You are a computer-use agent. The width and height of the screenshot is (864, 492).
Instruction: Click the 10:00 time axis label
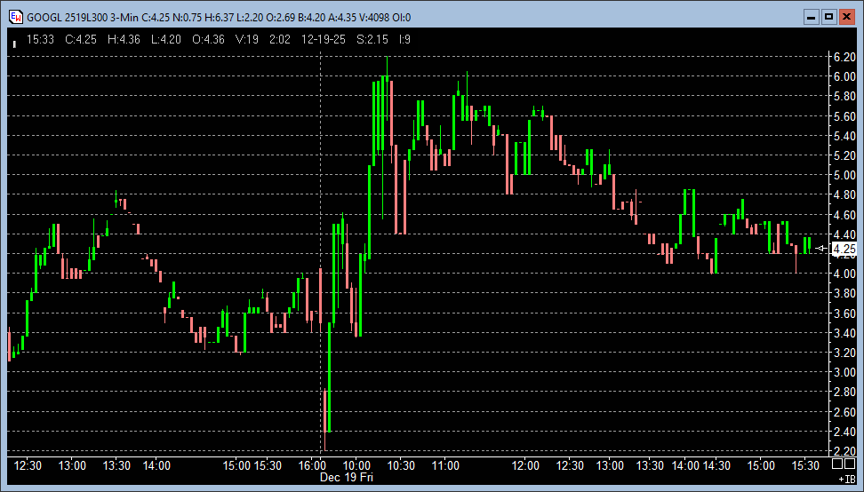pyautogui.click(x=356, y=465)
